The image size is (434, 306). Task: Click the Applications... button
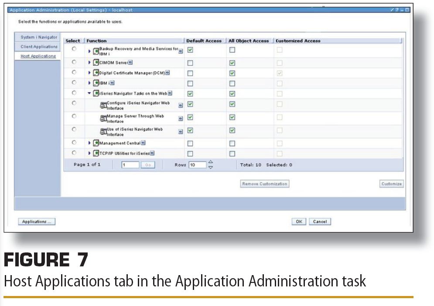(37, 222)
